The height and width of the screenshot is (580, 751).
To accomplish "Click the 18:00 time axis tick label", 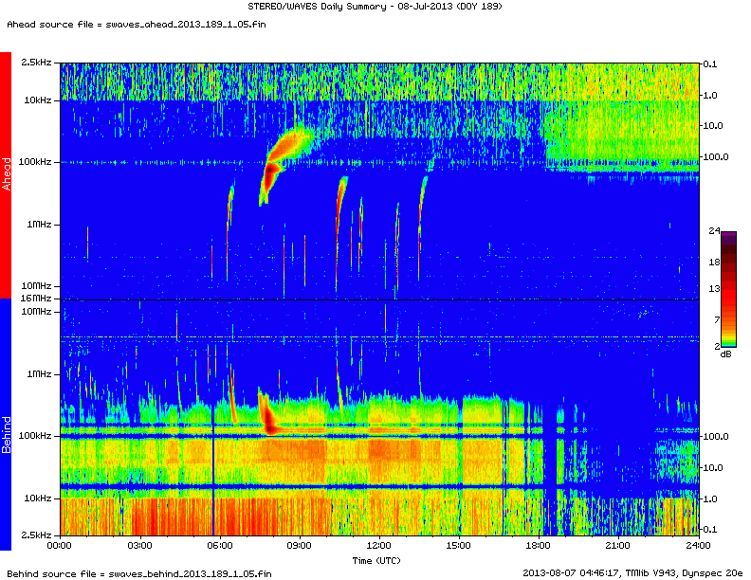I will (x=539, y=546).
